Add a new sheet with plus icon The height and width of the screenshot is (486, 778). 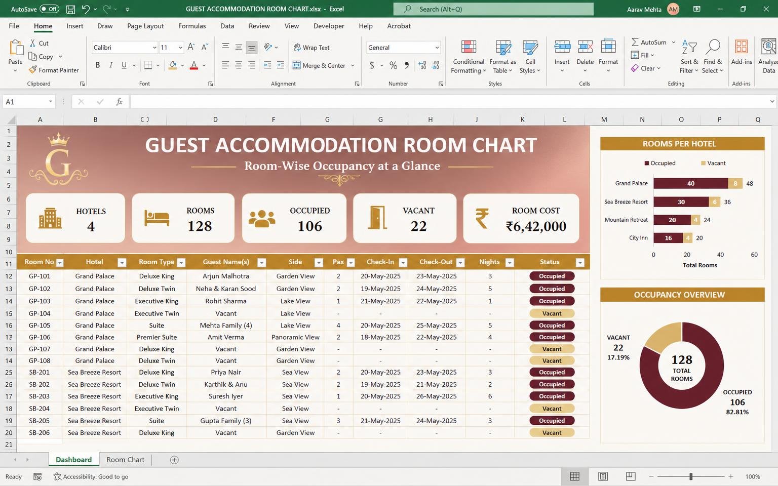tap(174, 460)
